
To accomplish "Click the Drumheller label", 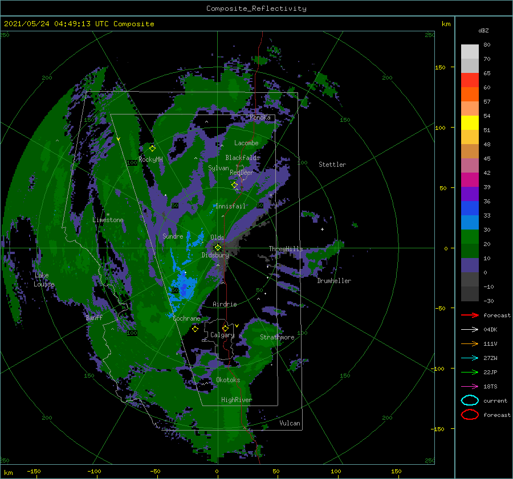I will 334,281.
